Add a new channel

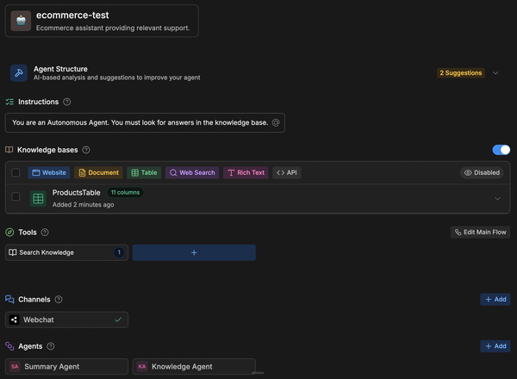point(495,300)
